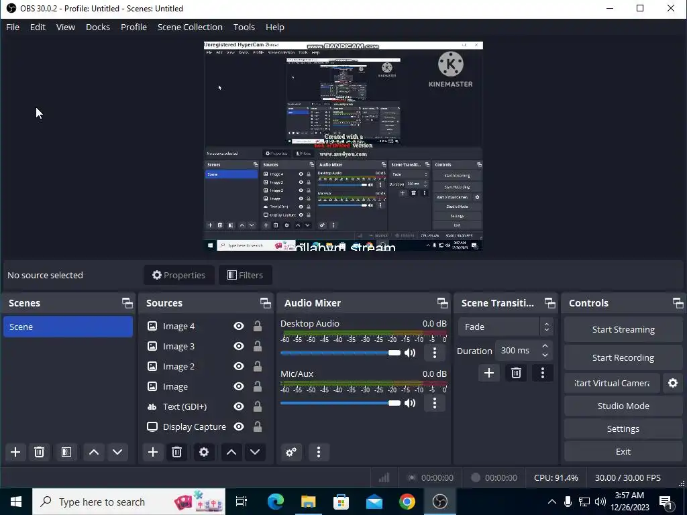This screenshot has height=515, width=687.
Task: Increase transition duration with up arrow
Action: (x=545, y=347)
